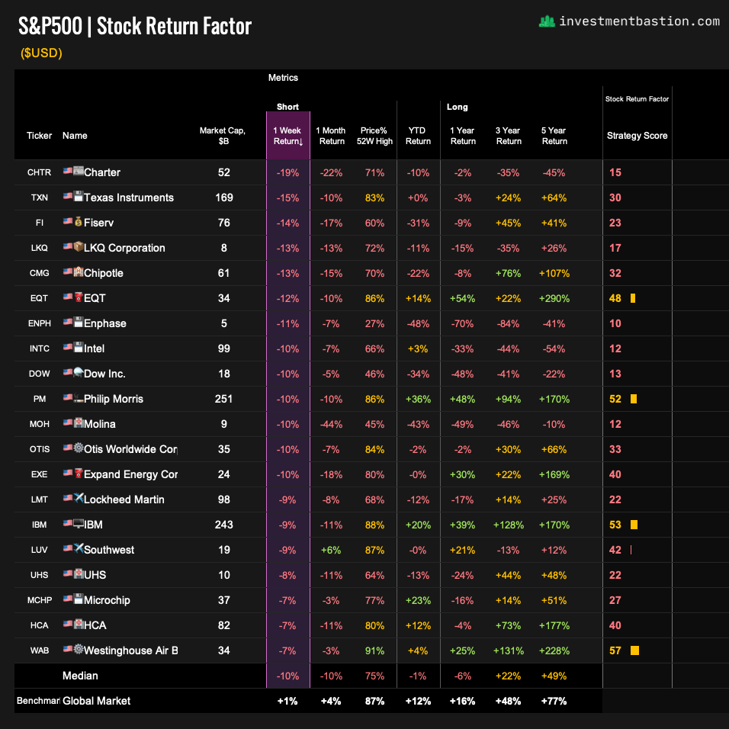Click the yellow score bar for Philip Morris

(633, 399)
